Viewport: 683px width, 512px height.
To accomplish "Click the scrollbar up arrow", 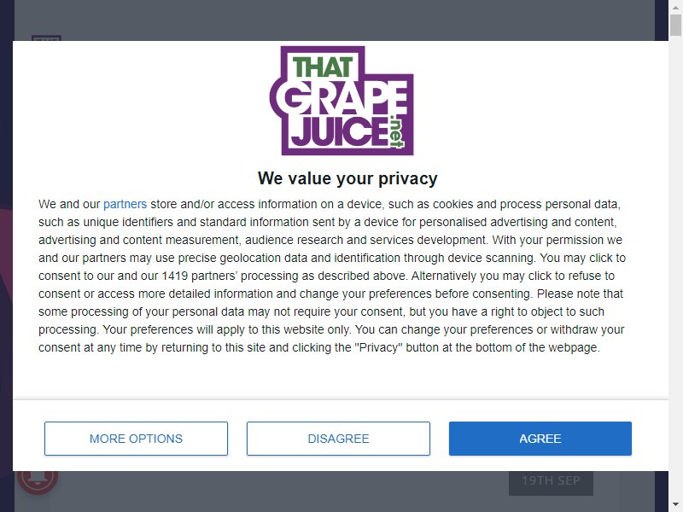I will (x=675, y=7).
